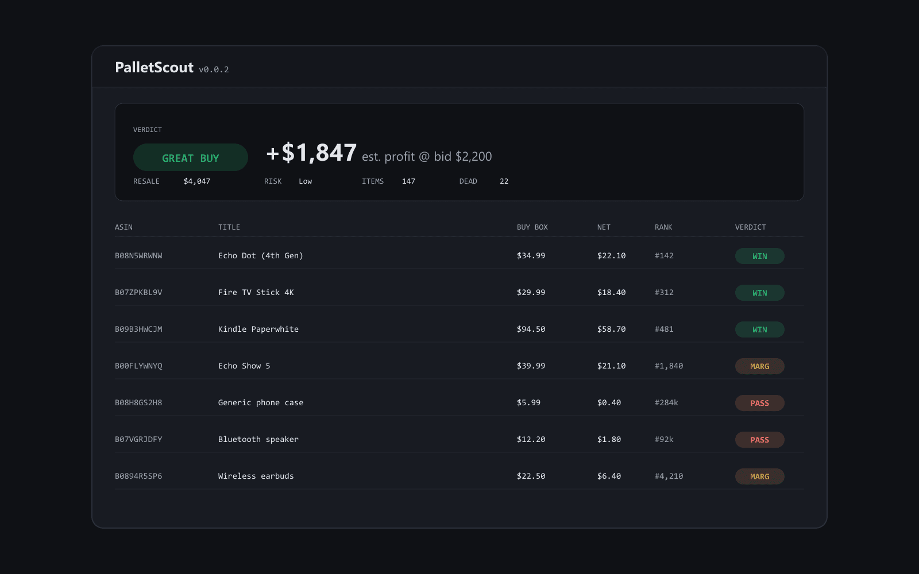
Task: Click the $1.80 net value
Action: pyautogui.click(x=609, y=440)
